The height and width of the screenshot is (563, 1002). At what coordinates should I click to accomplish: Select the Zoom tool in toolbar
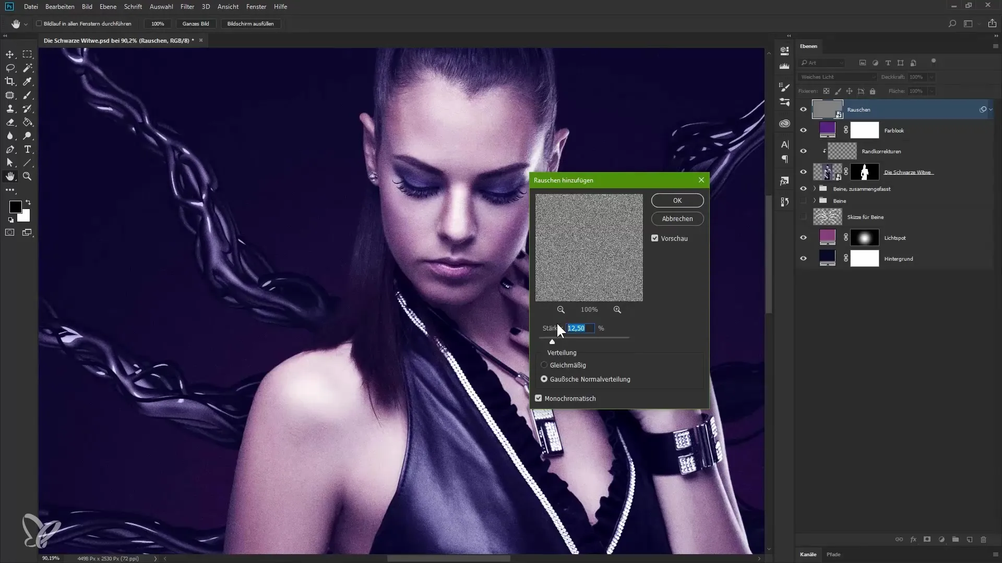(27, 177)
